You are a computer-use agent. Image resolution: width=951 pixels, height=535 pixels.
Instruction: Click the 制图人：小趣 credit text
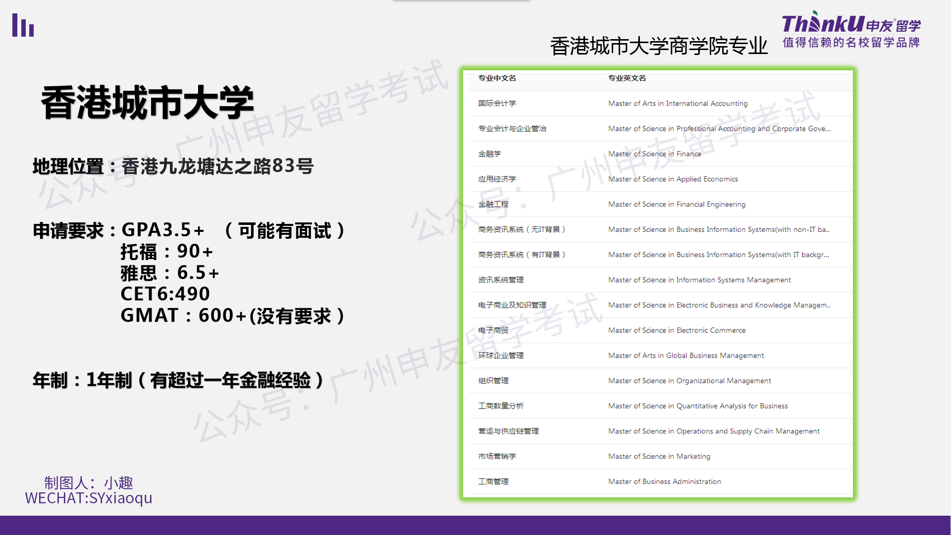point(89,482)
